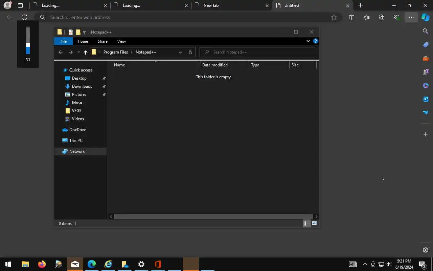The width and height of the screenshot is (433, 271).
Task: Open the Collections icon
Action: click(382, 17)
